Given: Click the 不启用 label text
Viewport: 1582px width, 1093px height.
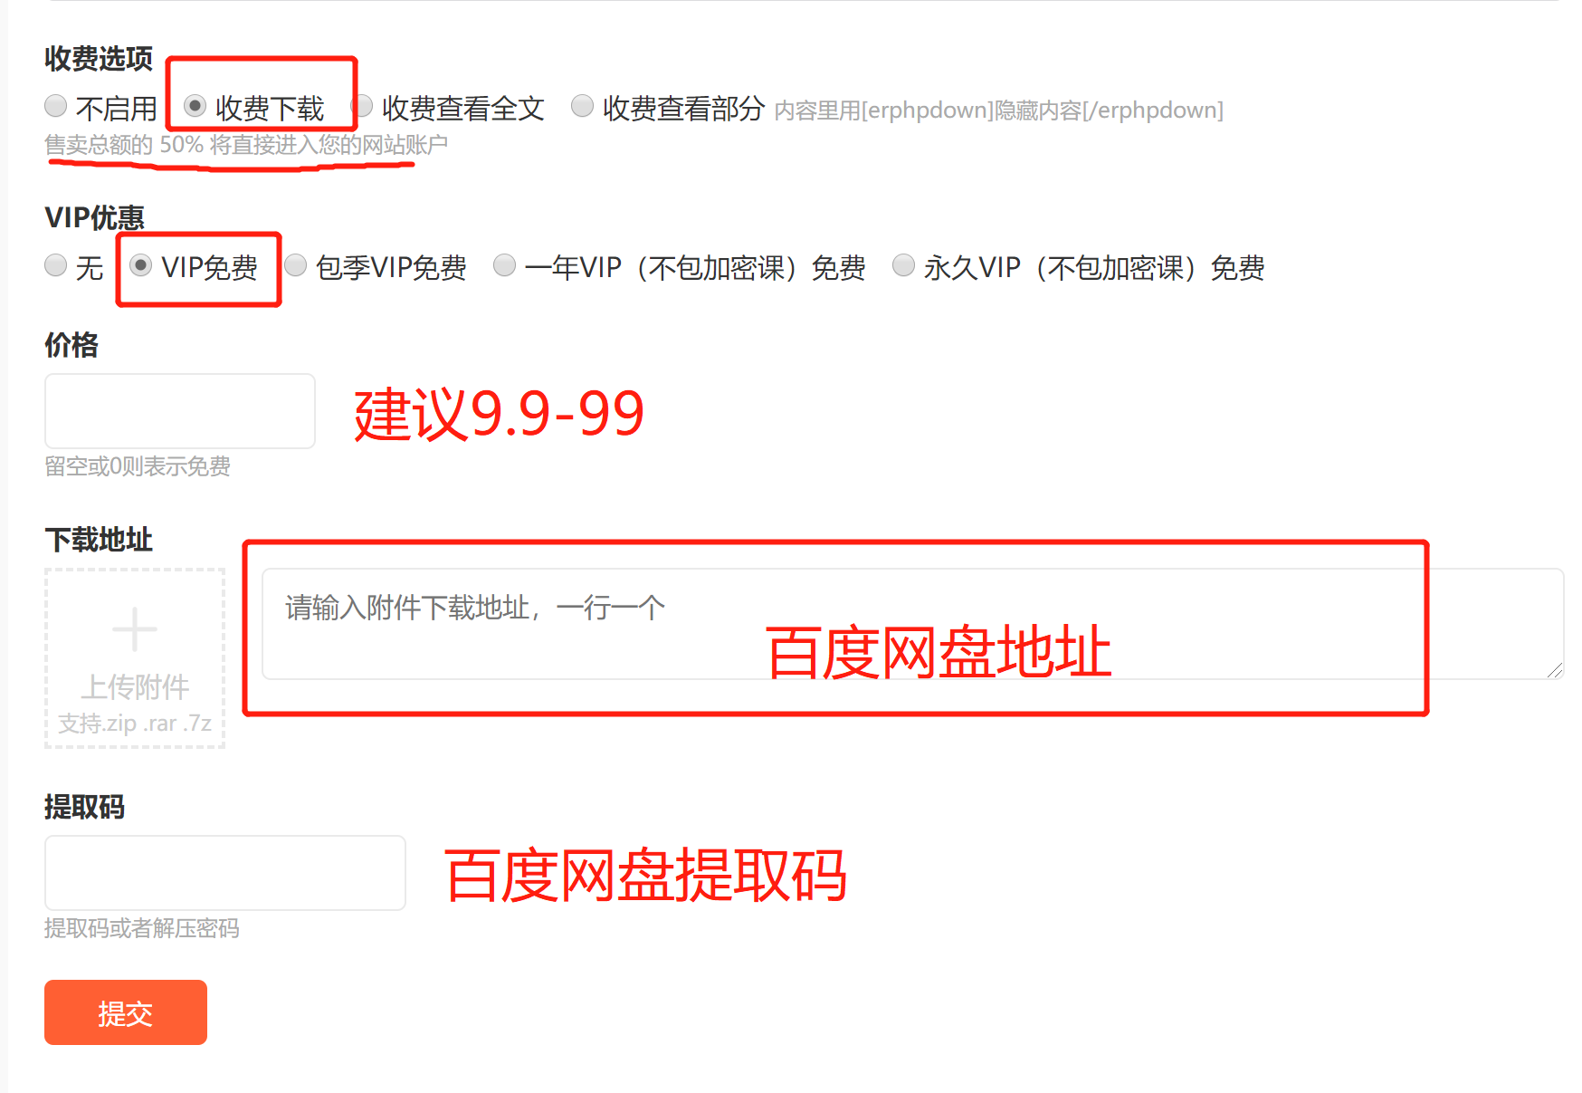Looking at the screenshot, I should pyautogui.click(x=117, y=109).
